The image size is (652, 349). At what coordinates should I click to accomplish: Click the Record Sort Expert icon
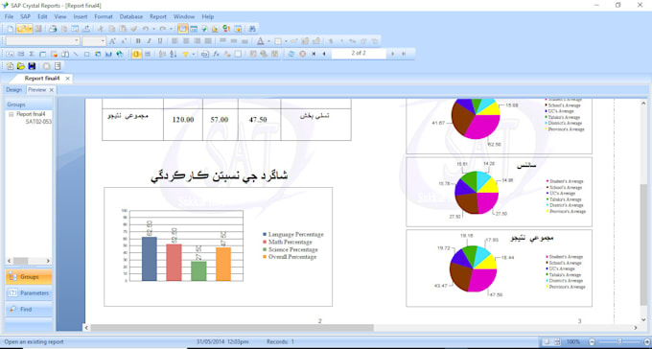point(174,54)
